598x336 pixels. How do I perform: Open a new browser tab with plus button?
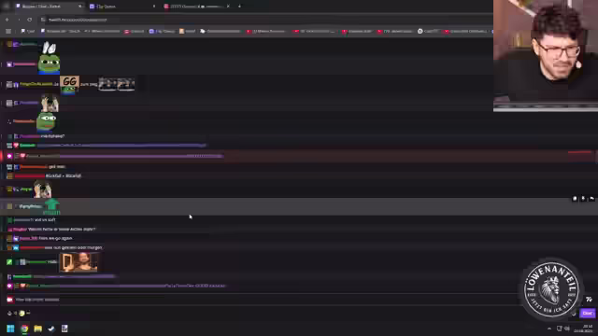click(x=239, y=7)
